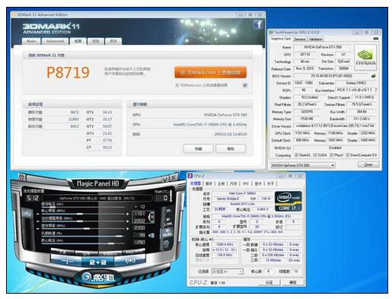392x299 pixels.
Task: Open the last CPU-Z tab (About)
Action: [x=270, y=183]
